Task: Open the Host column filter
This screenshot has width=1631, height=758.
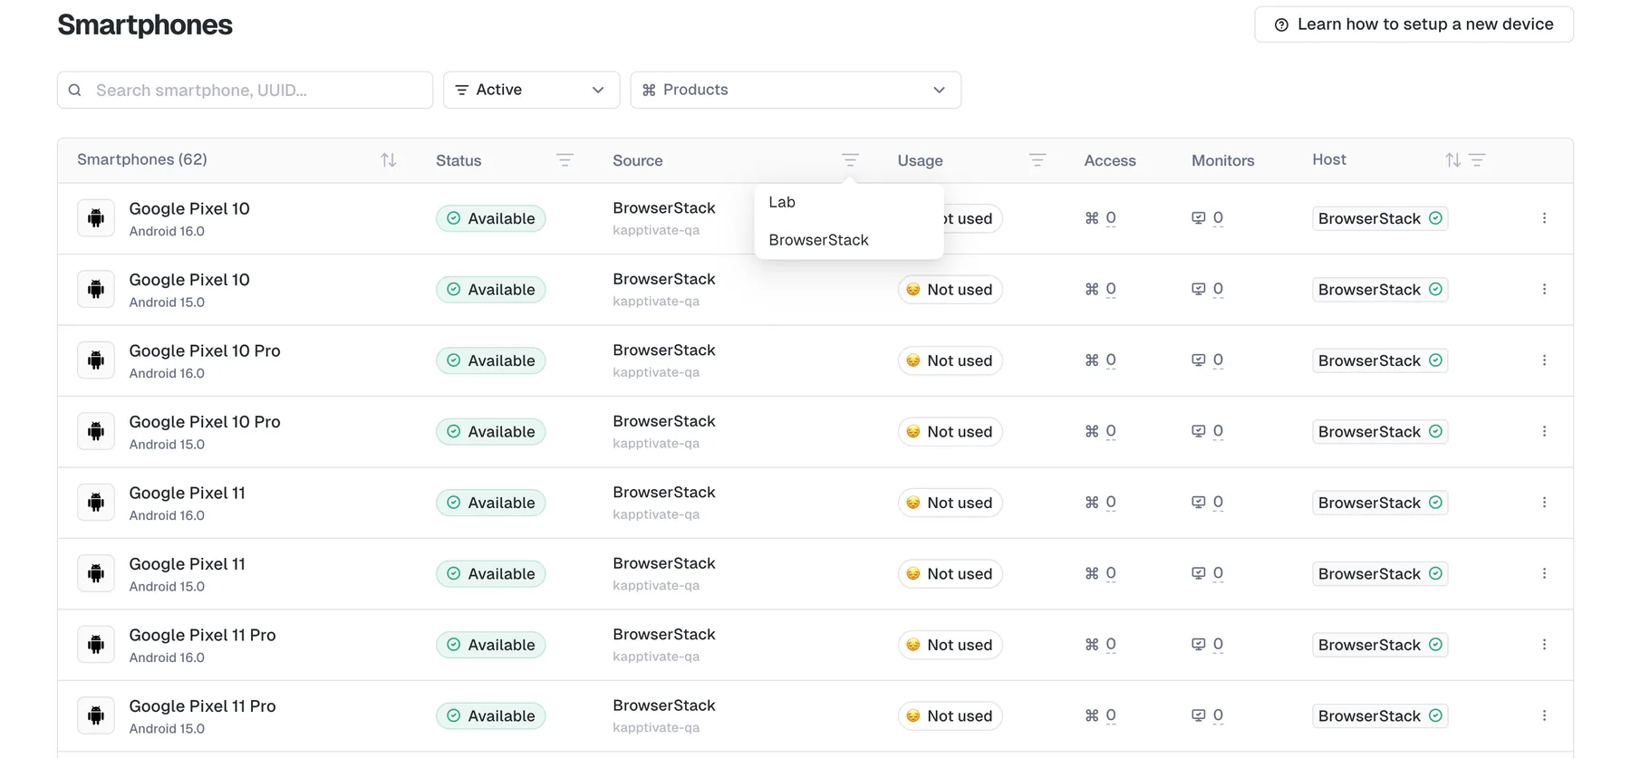Action: click(1477, 160)
